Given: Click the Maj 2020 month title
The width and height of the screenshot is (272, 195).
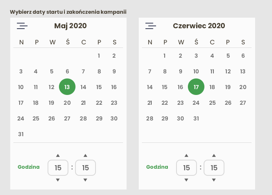Looking at the screenshot, I should tap(70, 26).
